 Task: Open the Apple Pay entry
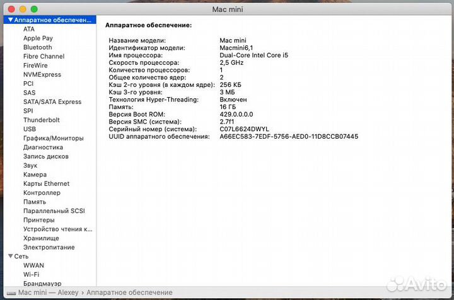pyautogui.click(x=38, y=38)
